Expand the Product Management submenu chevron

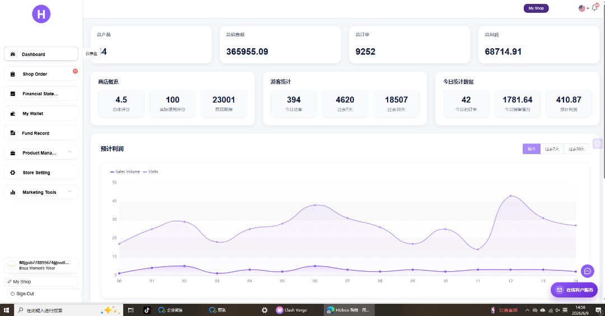[x=70, y=152]
